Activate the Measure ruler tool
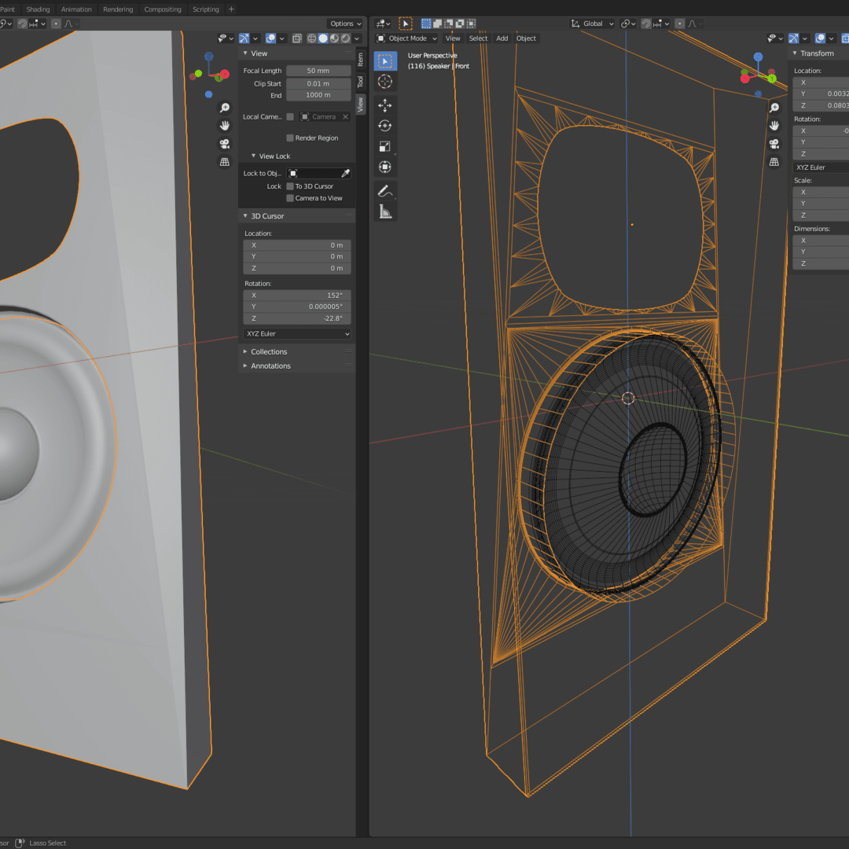 pyautogui.click(x=384, y=211)
